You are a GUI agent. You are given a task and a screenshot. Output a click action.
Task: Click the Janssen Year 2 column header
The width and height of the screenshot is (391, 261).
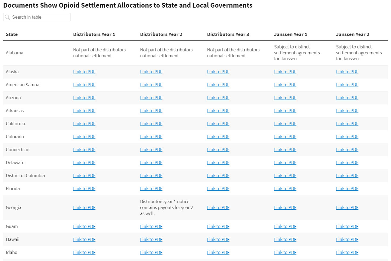(x=352, y=34)
